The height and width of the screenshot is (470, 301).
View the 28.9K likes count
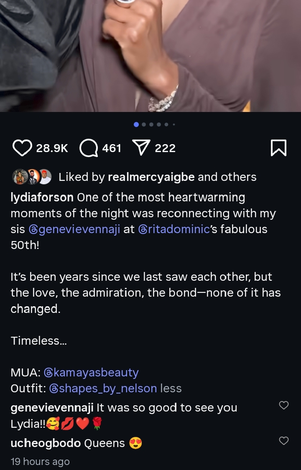pyautogui.click(x=52, y=148)
